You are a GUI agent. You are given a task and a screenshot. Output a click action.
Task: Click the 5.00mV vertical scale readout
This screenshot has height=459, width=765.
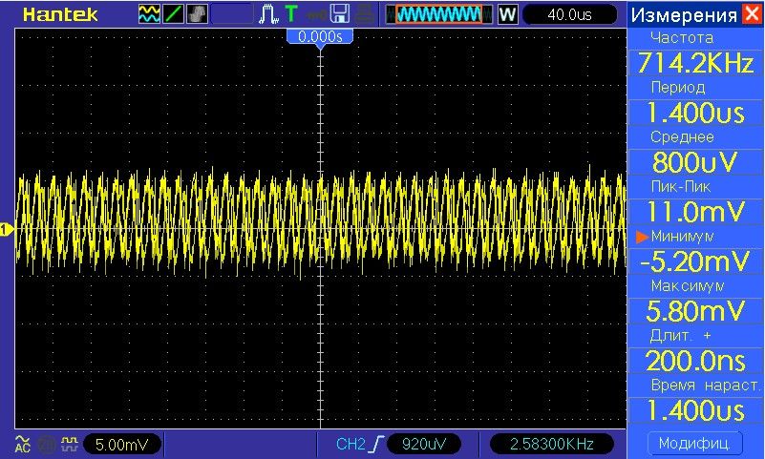pos(122,444)
